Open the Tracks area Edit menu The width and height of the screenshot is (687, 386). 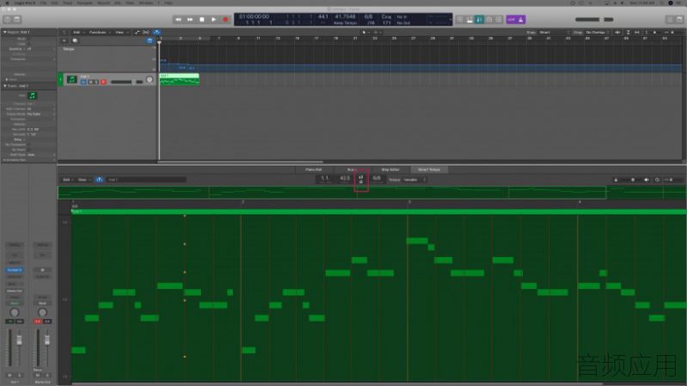(77, 33)
